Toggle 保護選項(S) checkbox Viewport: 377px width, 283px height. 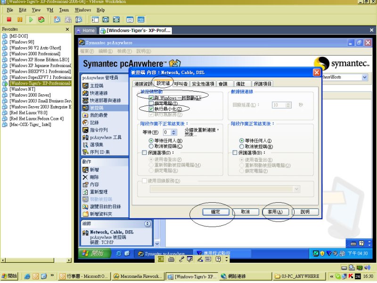144,152
